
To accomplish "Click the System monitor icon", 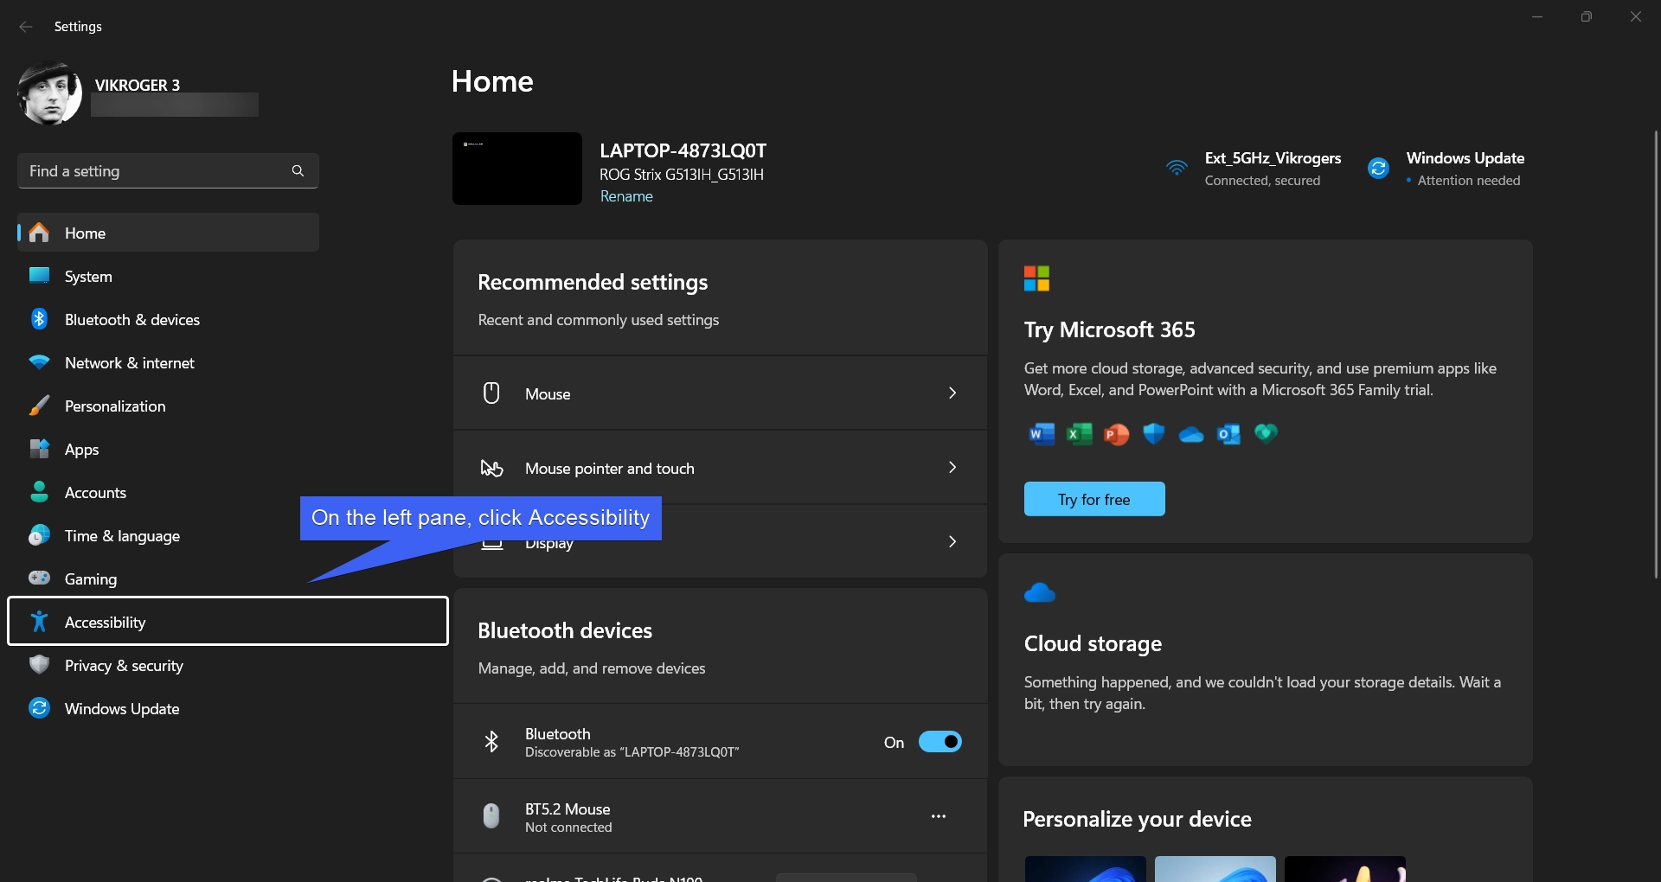I will point(39,276).
